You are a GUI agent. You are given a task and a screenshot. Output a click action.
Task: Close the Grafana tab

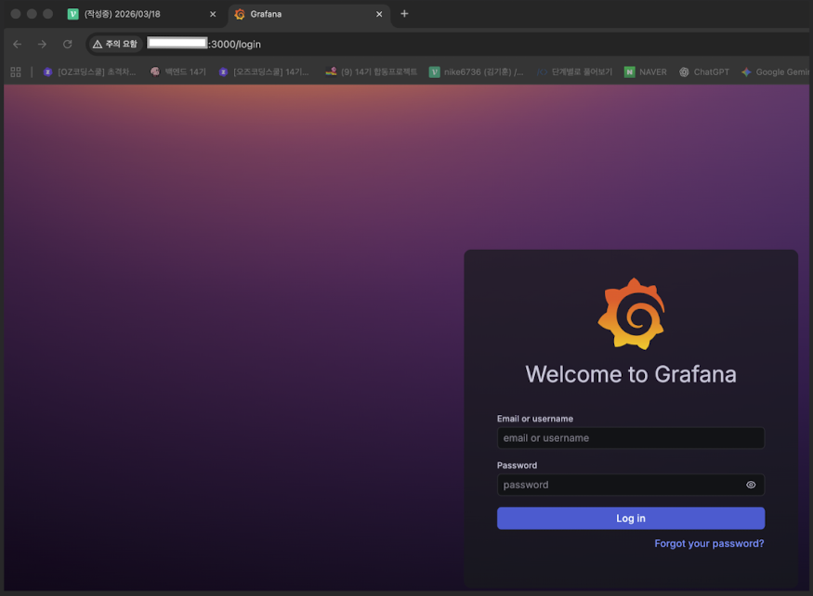379,14
